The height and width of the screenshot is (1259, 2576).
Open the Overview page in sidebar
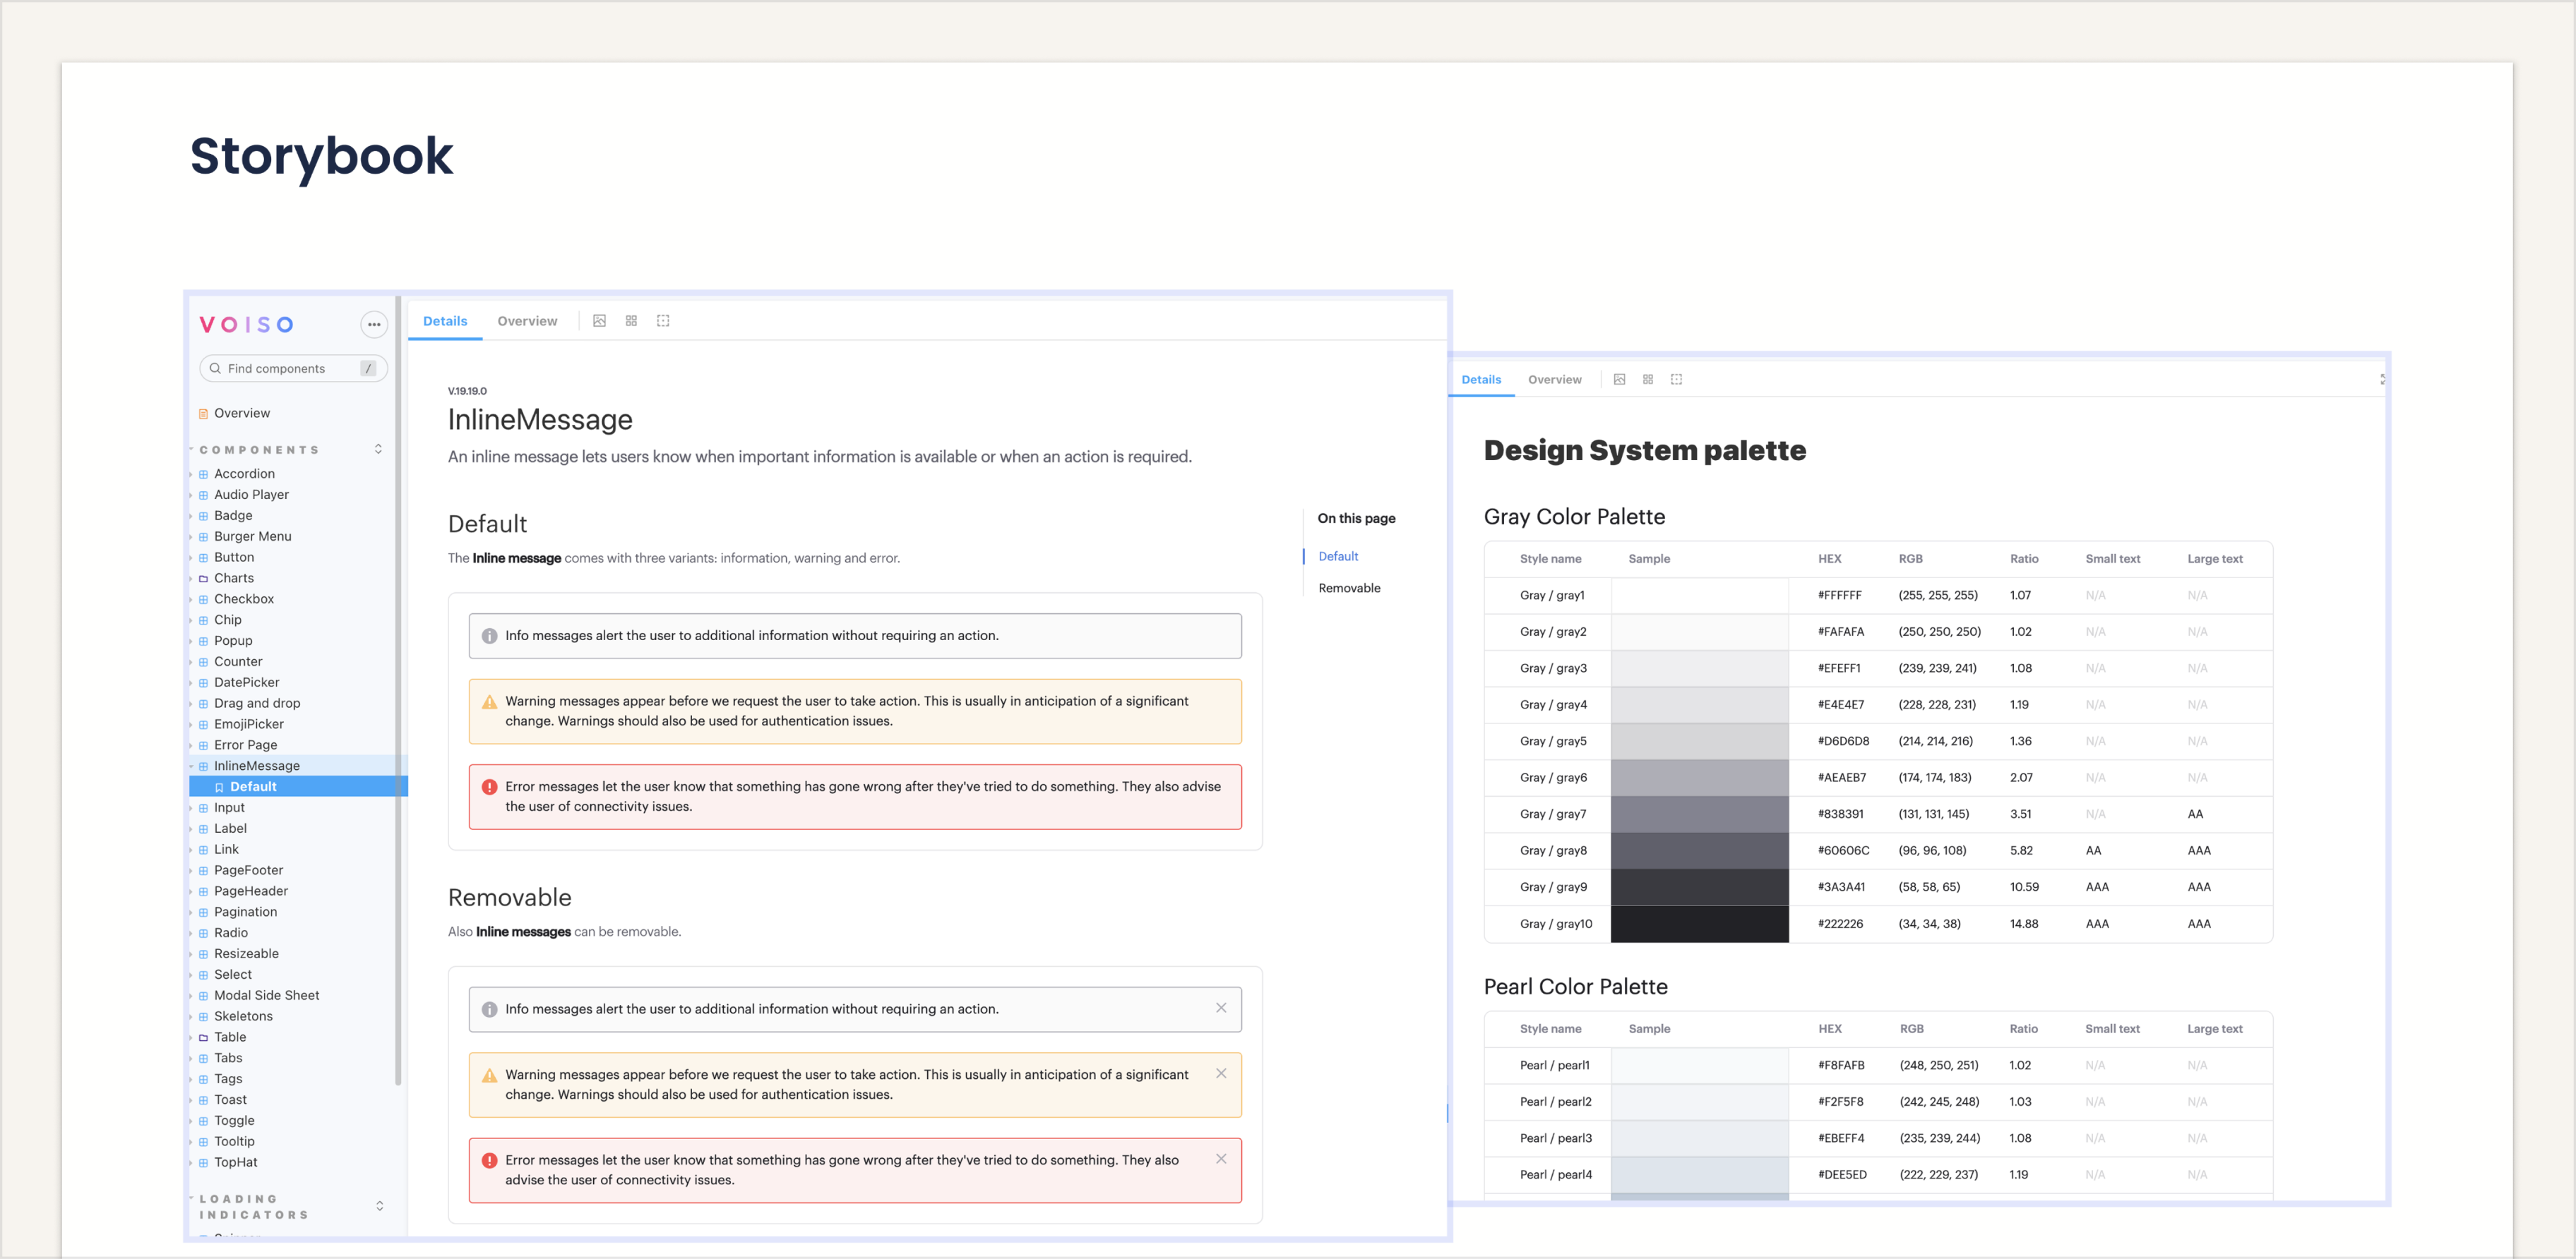tap(241, 414)
